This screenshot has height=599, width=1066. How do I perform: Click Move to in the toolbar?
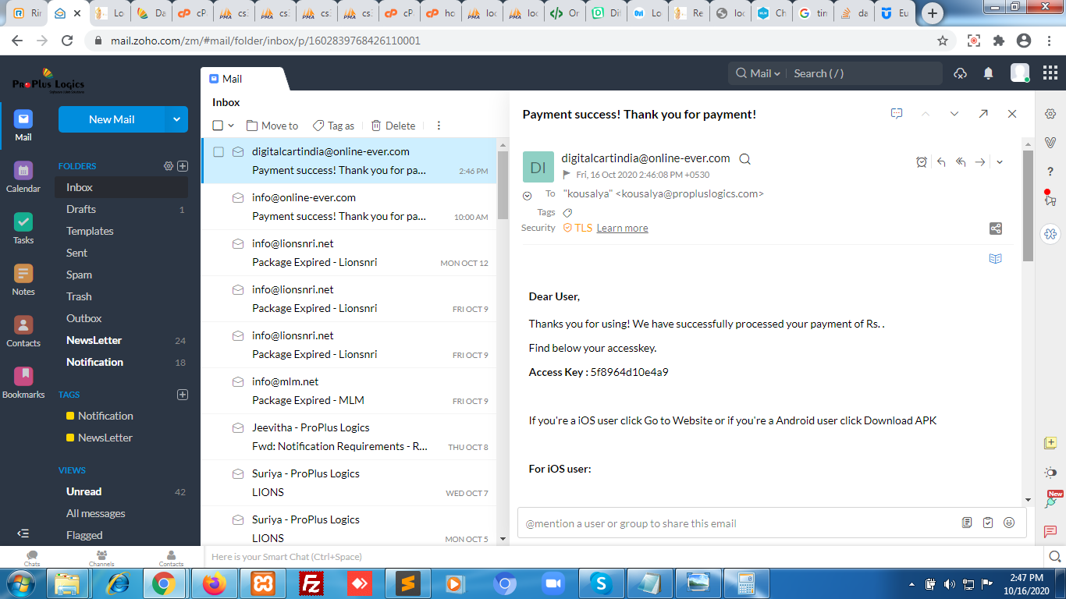tap(272, 126)
